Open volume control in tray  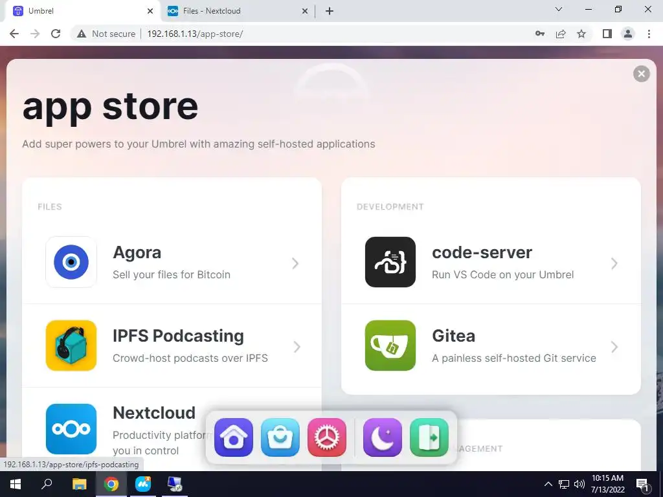pos(579,484)
